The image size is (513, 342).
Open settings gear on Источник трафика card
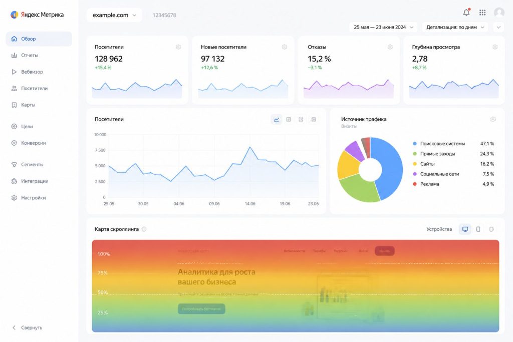click(x=493, y=119)
